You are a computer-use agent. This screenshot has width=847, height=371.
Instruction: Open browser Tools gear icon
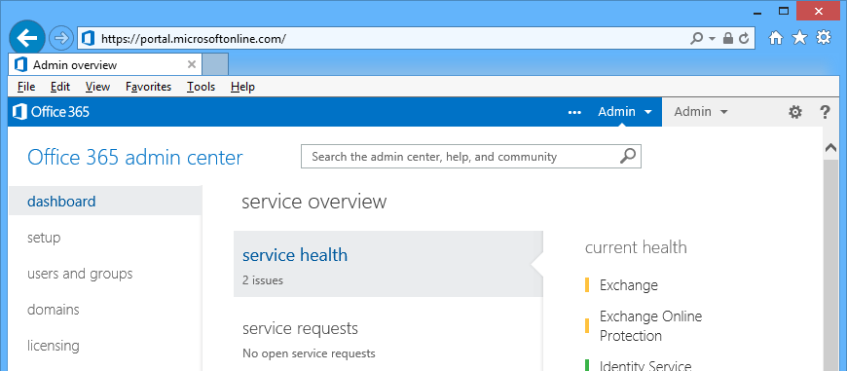point(824,38)
